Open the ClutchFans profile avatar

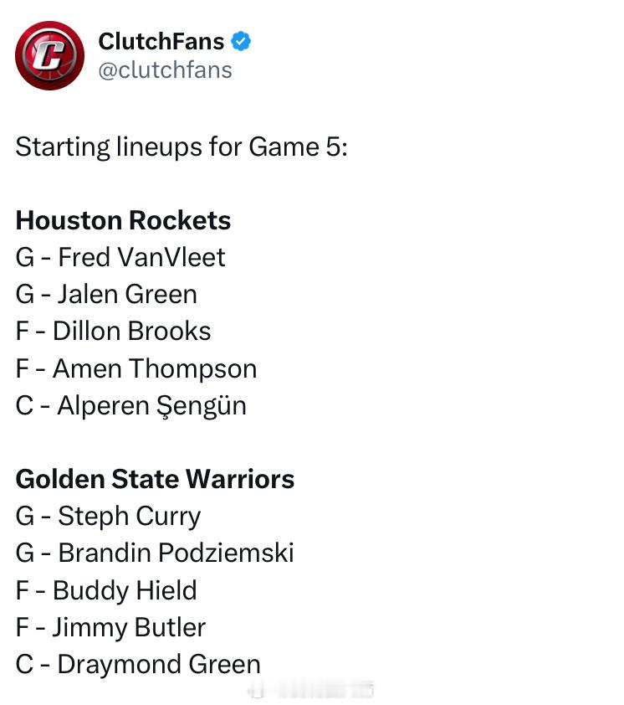(50, 56)
